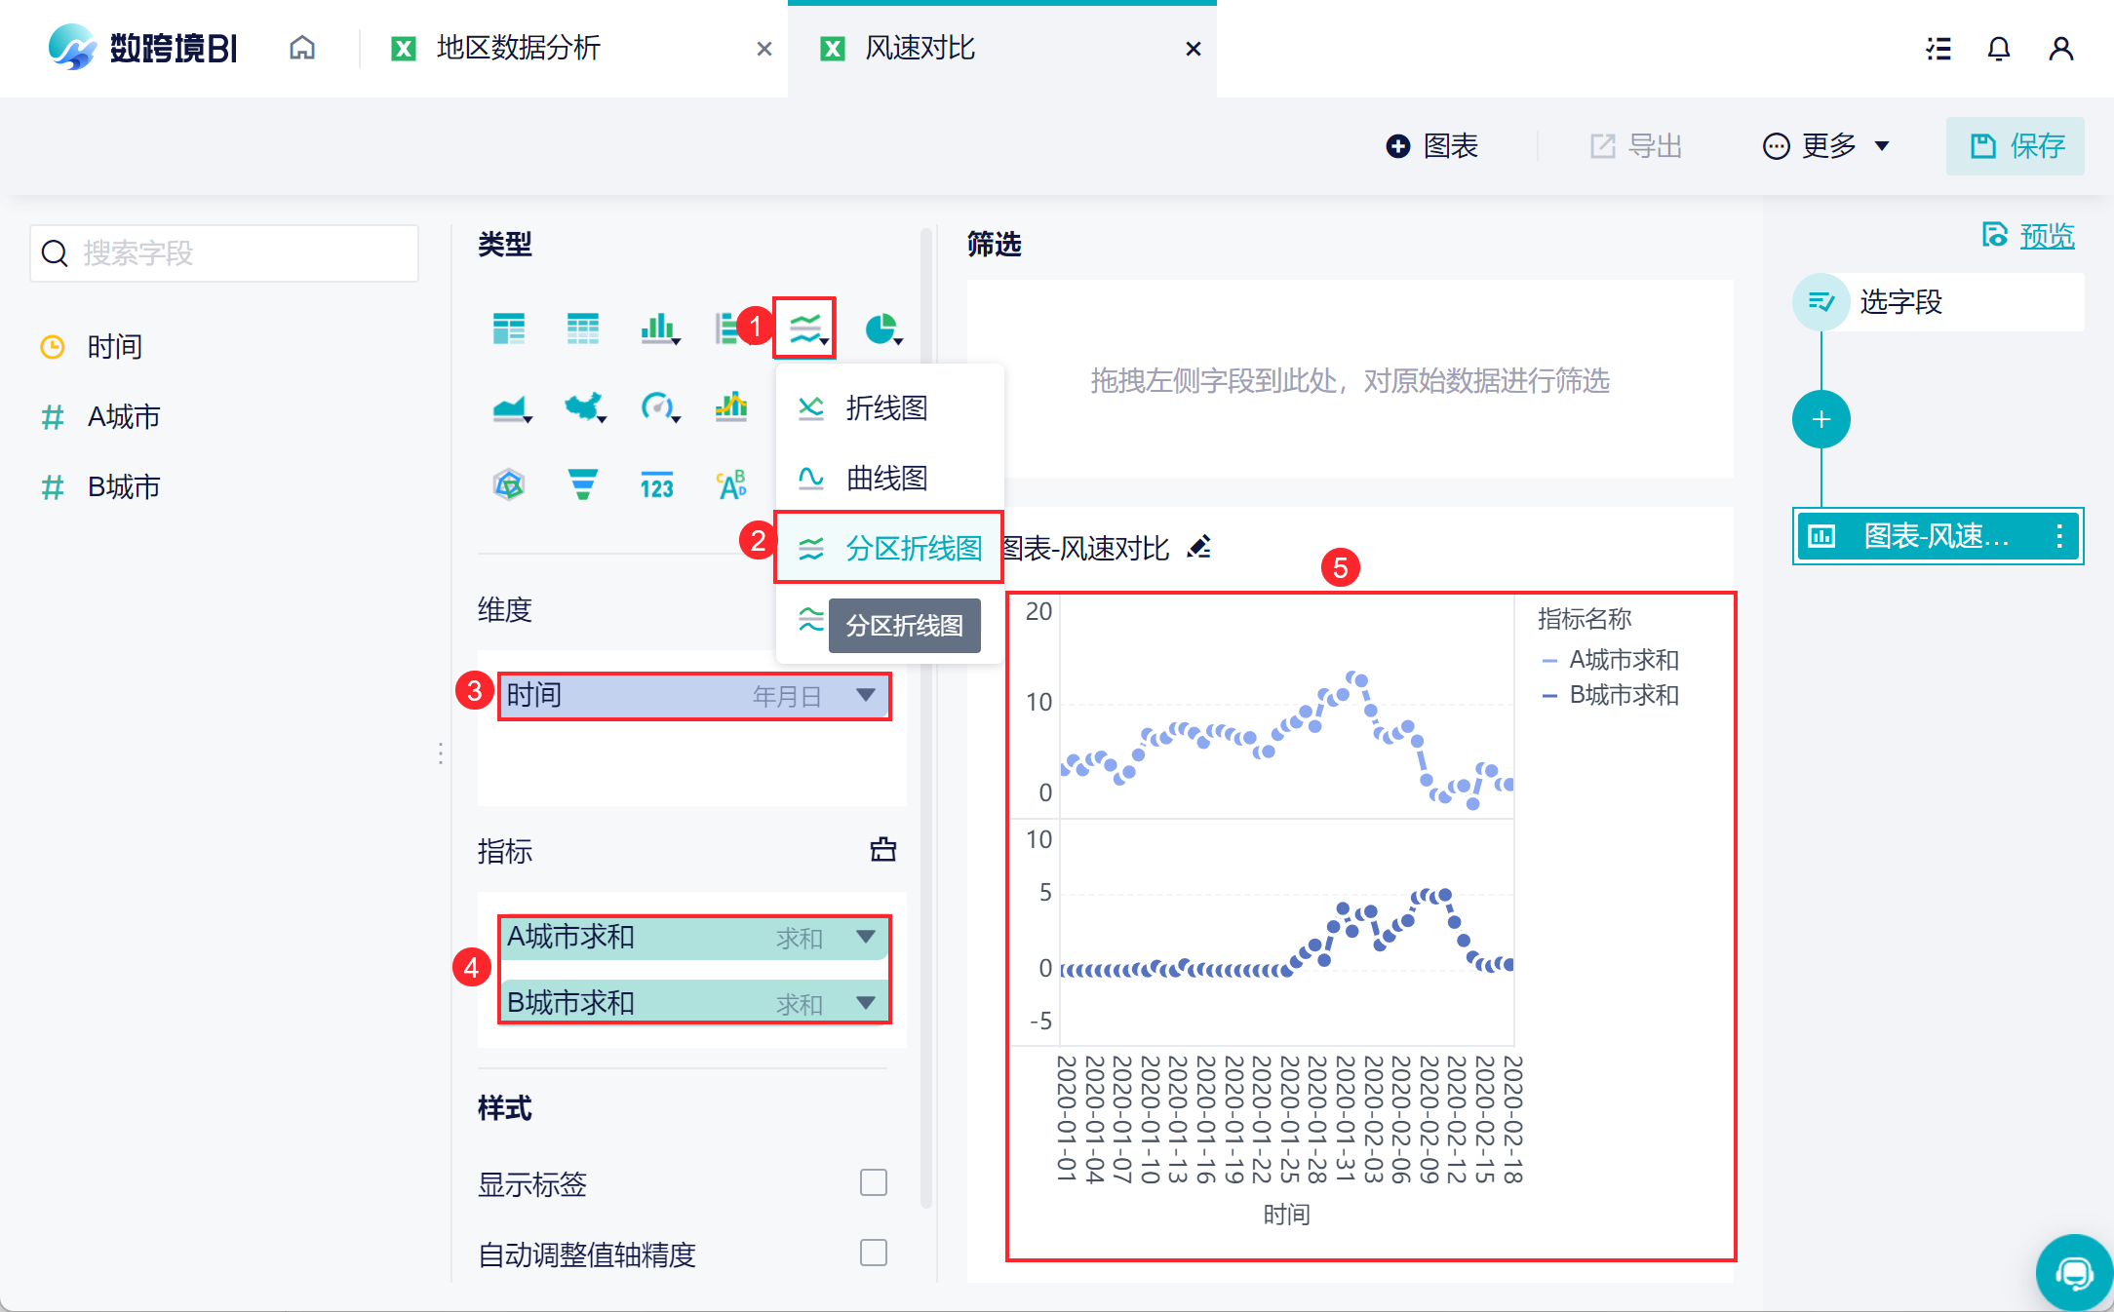Enable the 显示标签 checkbox
Screen dimensions: 2114x1312
(873, 1182)
